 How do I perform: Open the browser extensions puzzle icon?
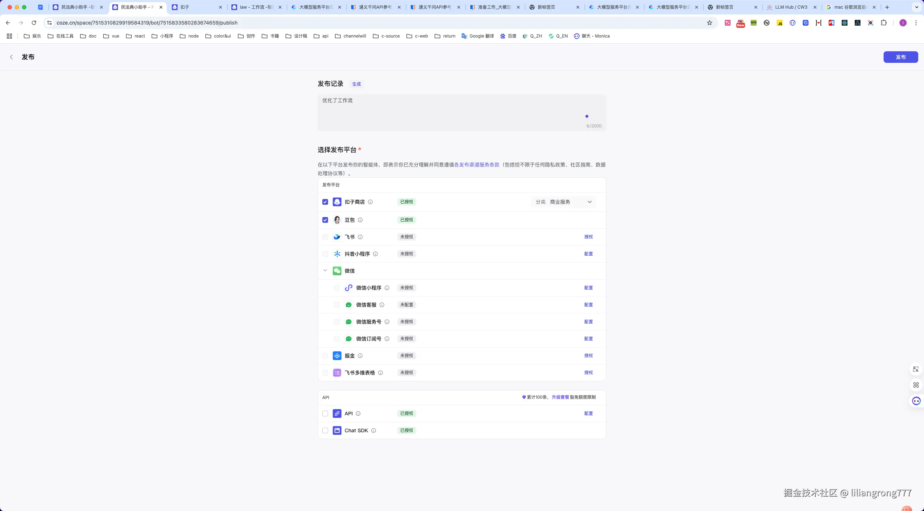coord(884,23)
